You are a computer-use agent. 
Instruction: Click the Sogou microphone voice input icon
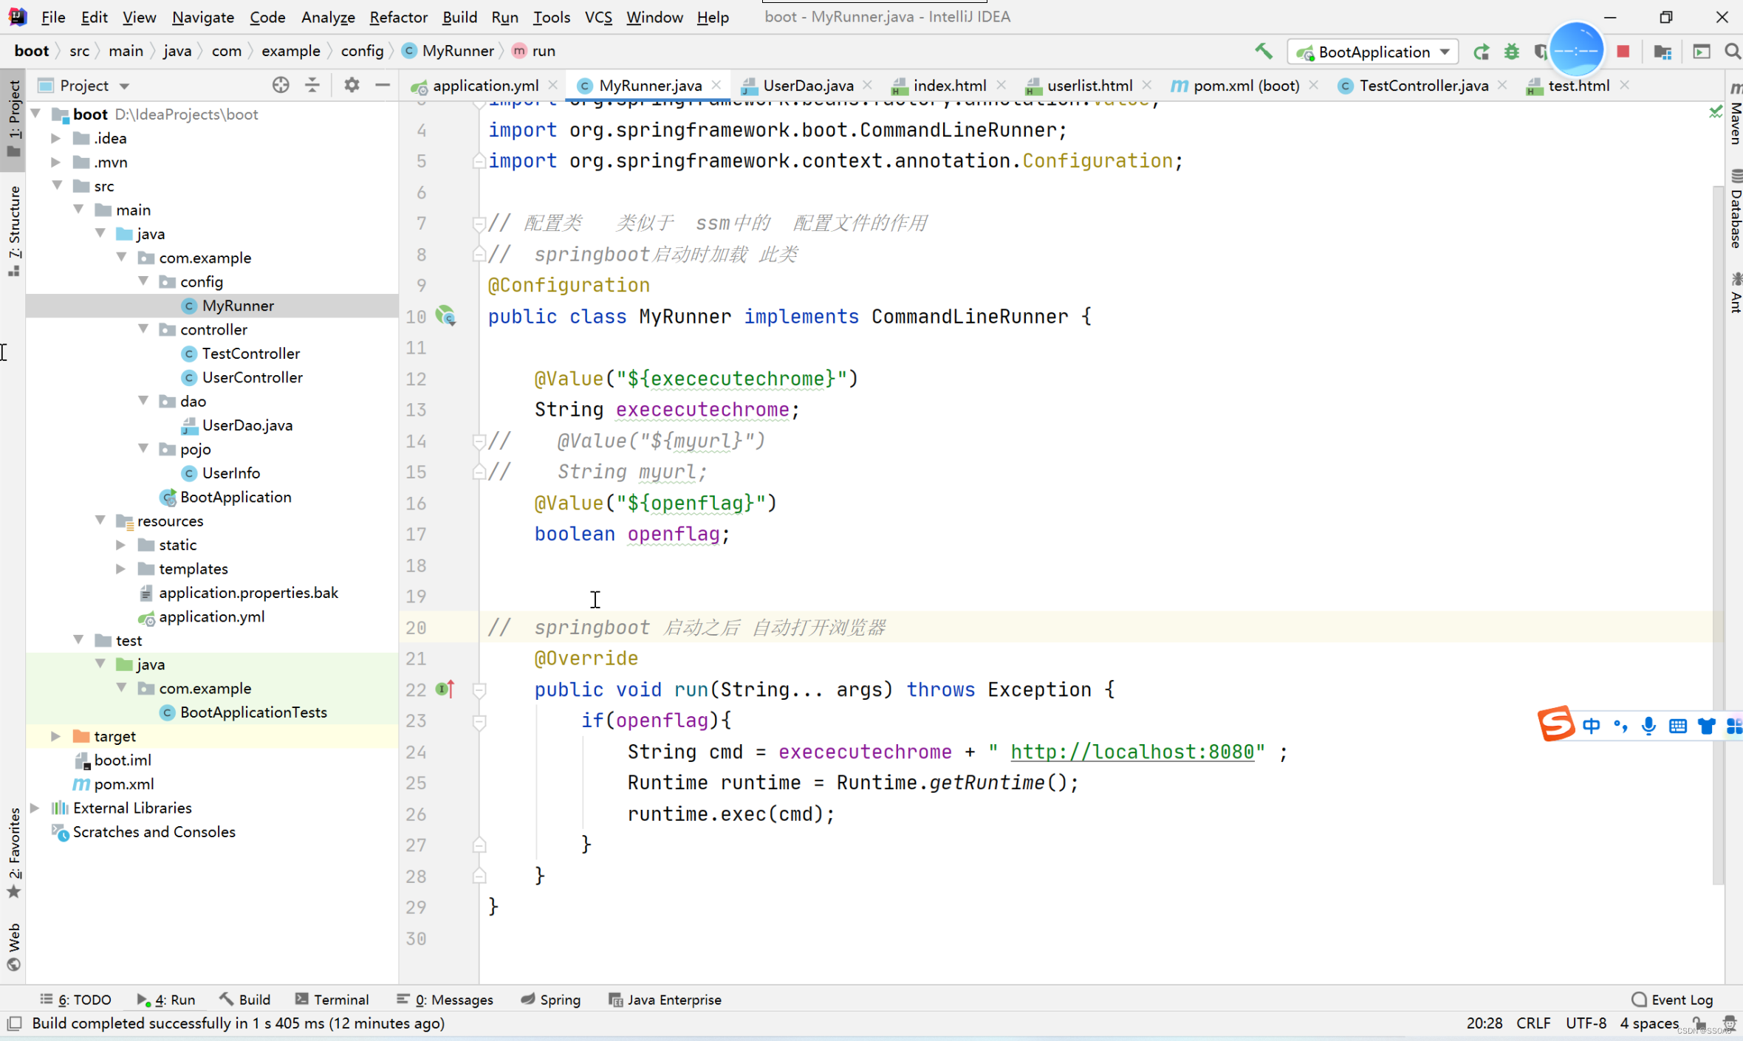(x=1648, y=726)
